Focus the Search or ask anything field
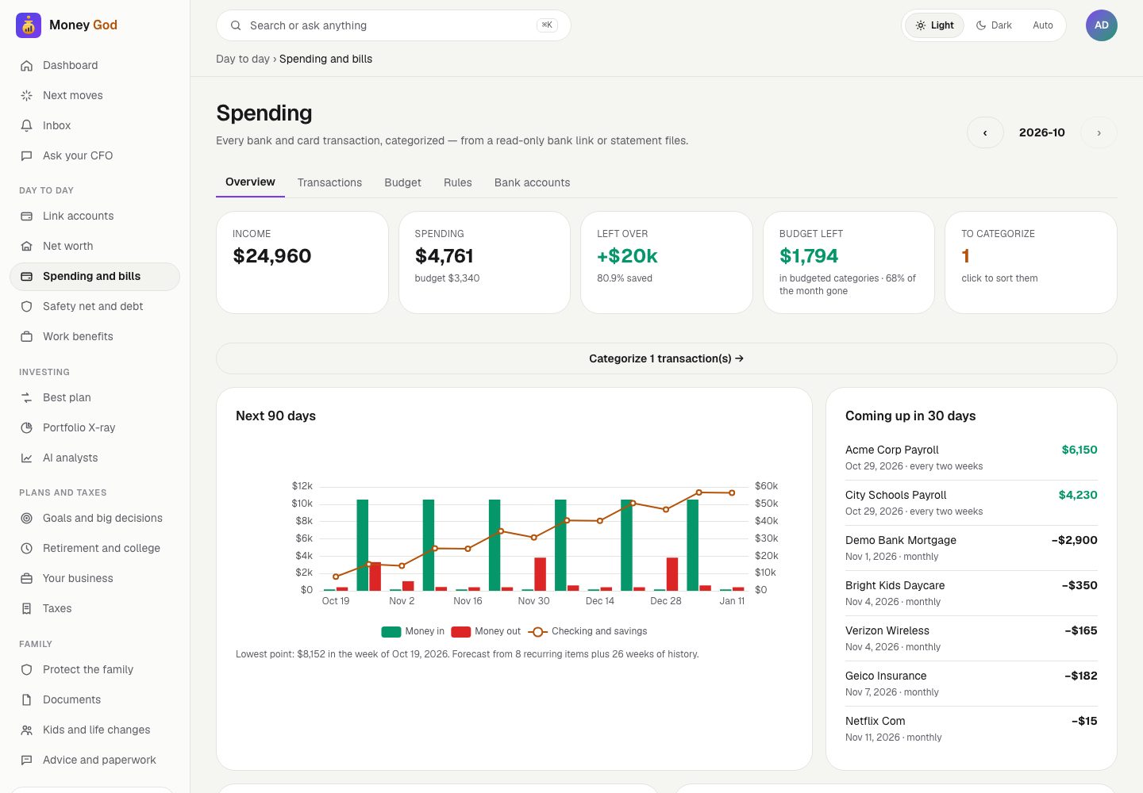 pos(394,25)
